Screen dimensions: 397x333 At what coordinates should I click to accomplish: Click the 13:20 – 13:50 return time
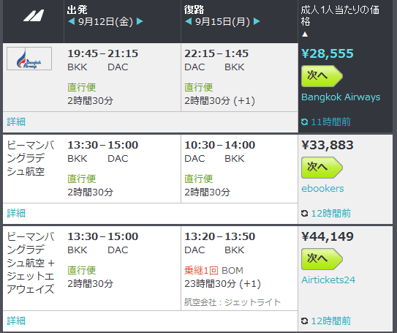click(220, 236)
